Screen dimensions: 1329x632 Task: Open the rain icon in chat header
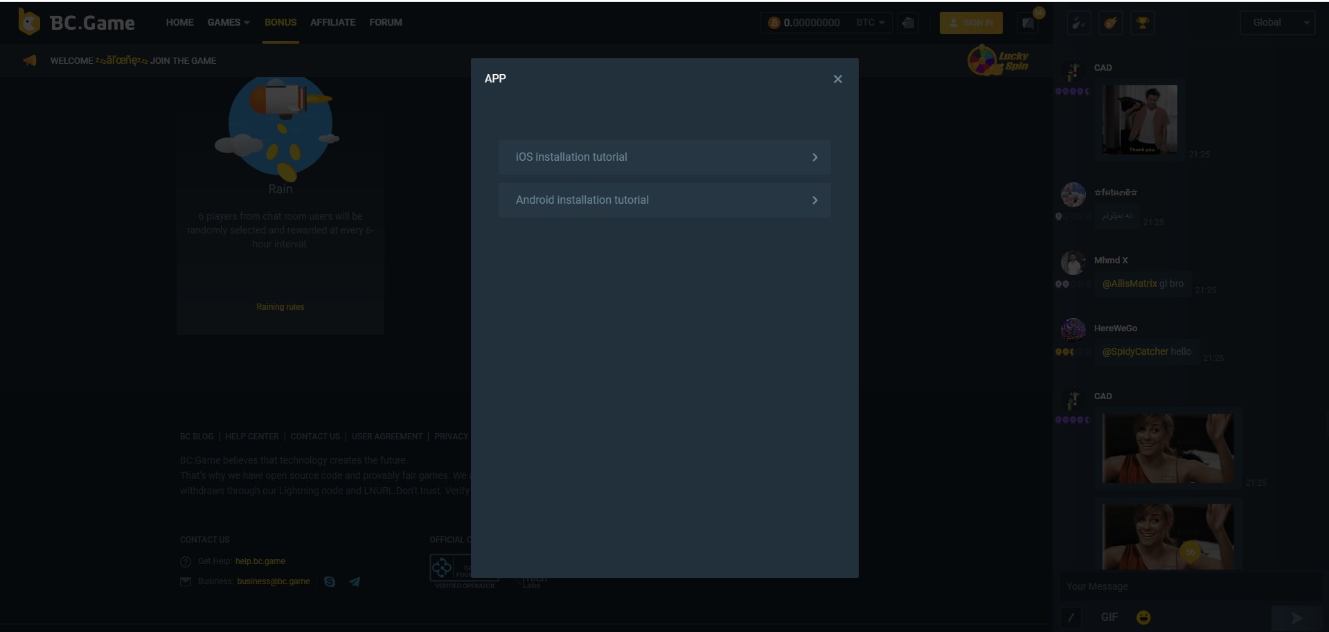pyautogui.click(x=1078, y=23)
